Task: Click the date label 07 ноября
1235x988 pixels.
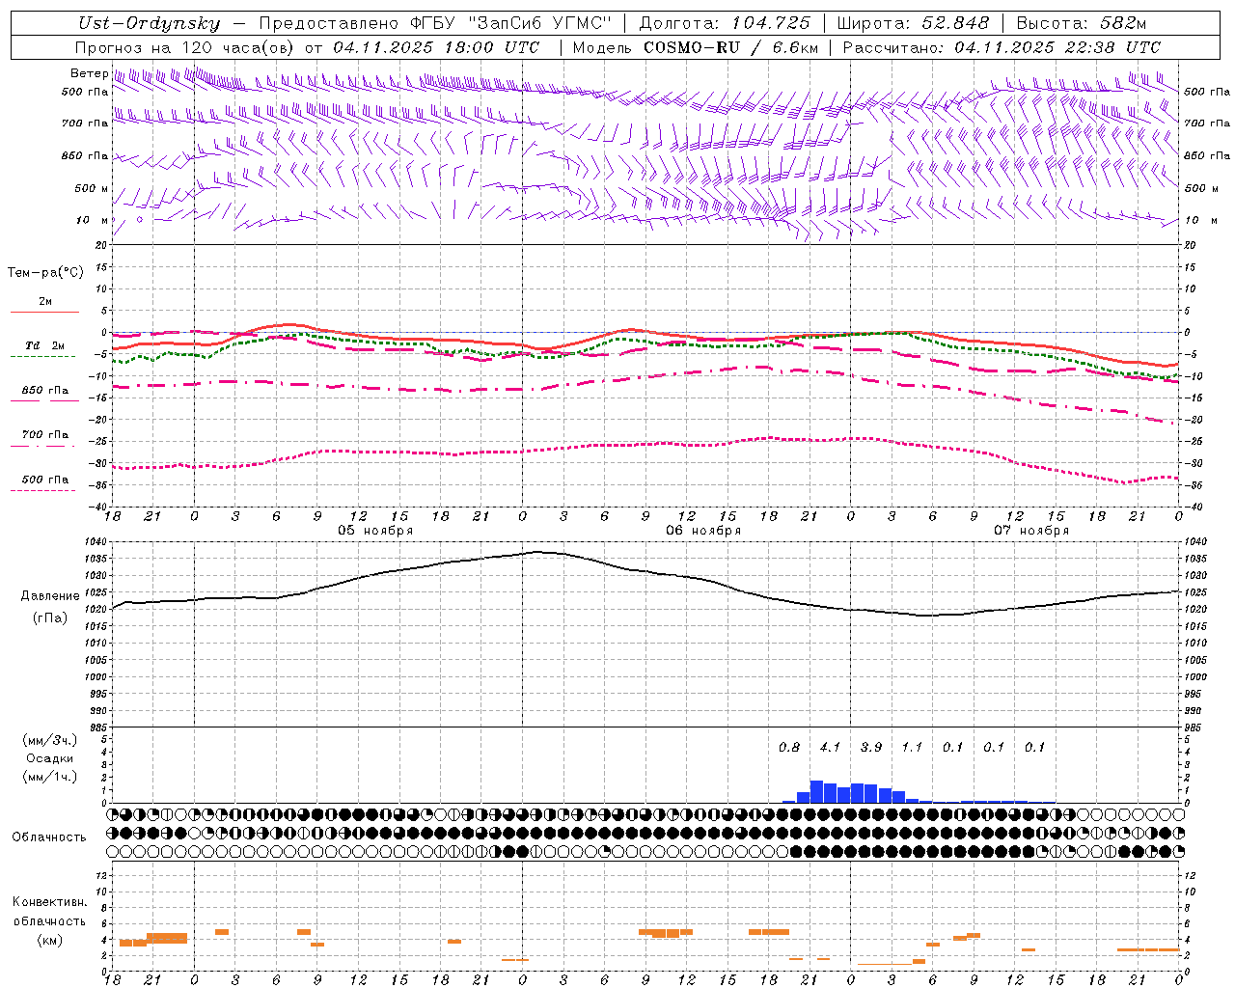Action: (1031, 531)
